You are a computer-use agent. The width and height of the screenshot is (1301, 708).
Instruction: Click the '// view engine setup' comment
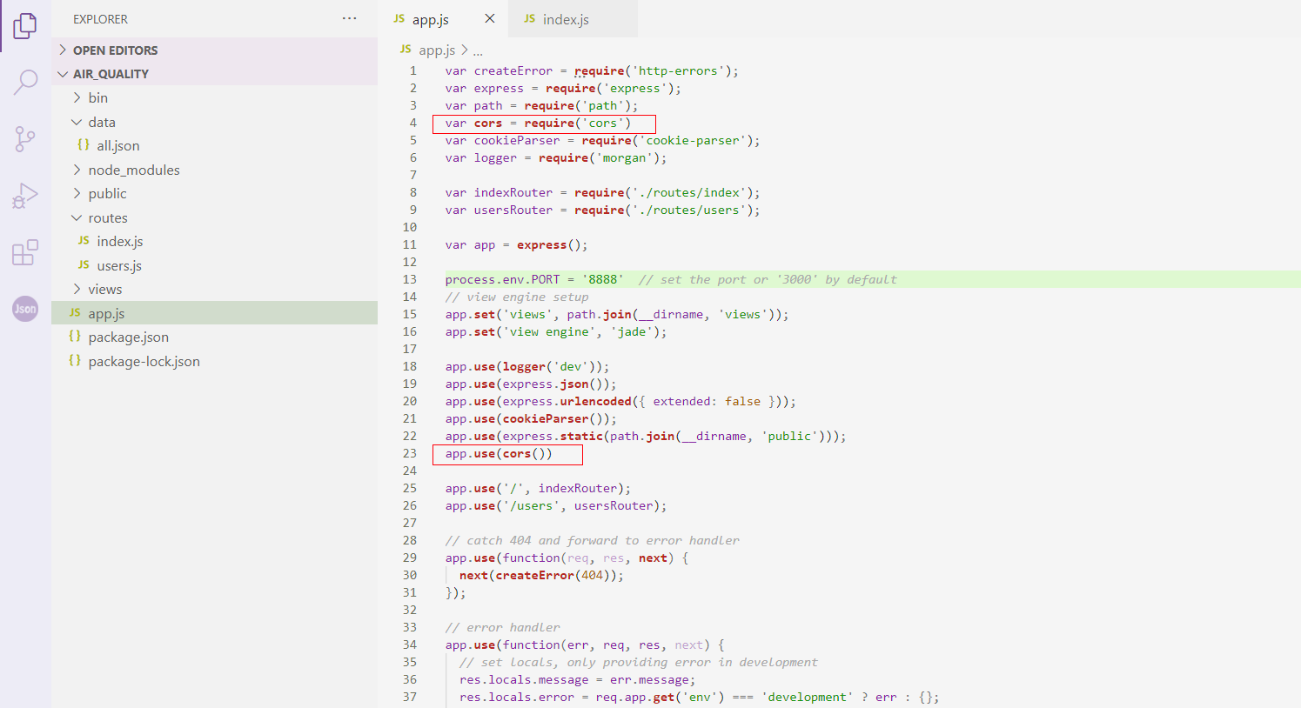click(517, 297)
